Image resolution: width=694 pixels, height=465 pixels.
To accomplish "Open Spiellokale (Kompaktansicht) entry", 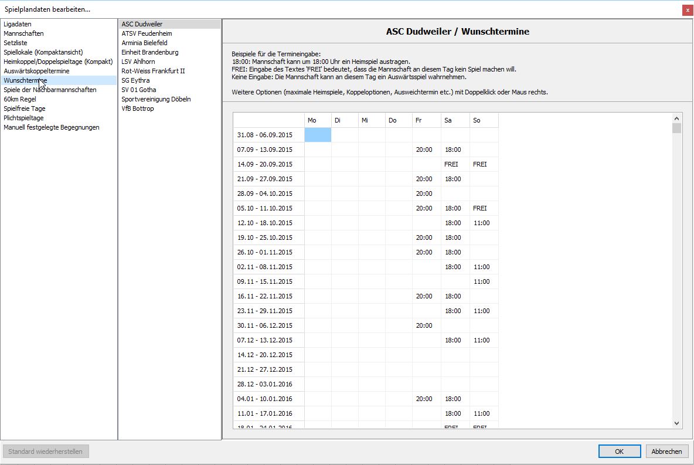I will tap(43, 52).
